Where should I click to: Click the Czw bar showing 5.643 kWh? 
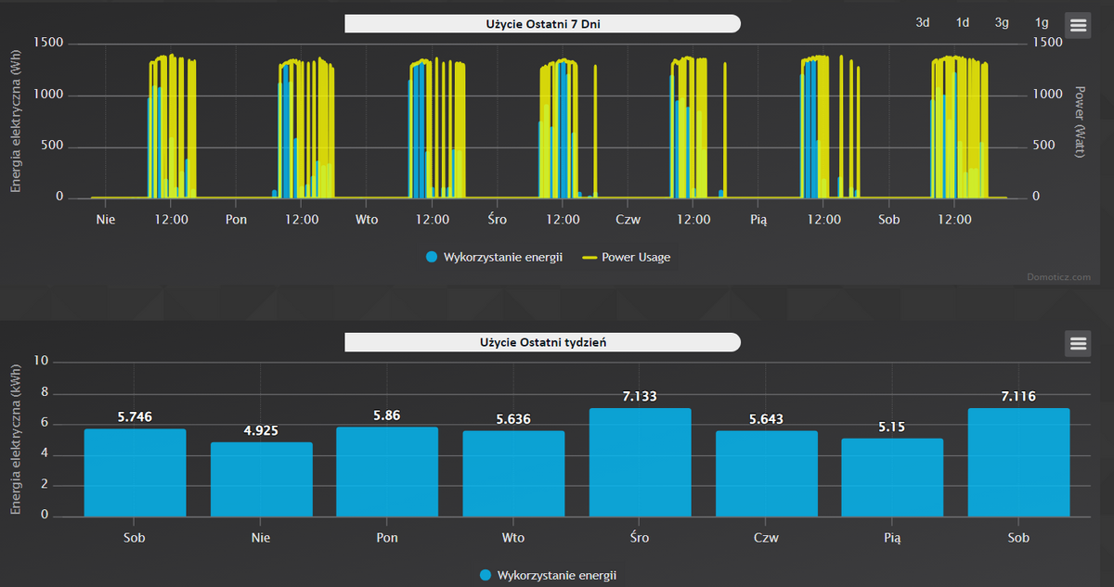point(766,474)
